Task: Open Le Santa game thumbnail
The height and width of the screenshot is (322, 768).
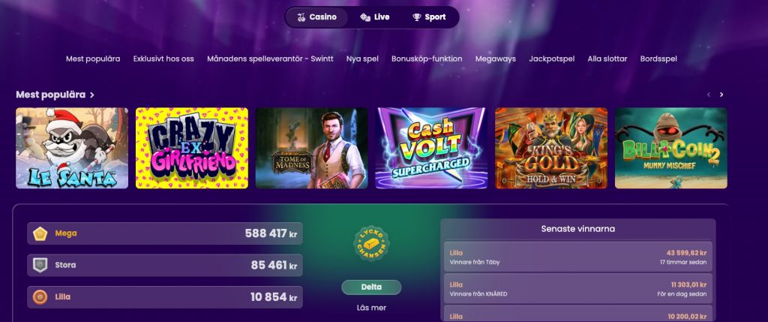Action: [72, 148]
